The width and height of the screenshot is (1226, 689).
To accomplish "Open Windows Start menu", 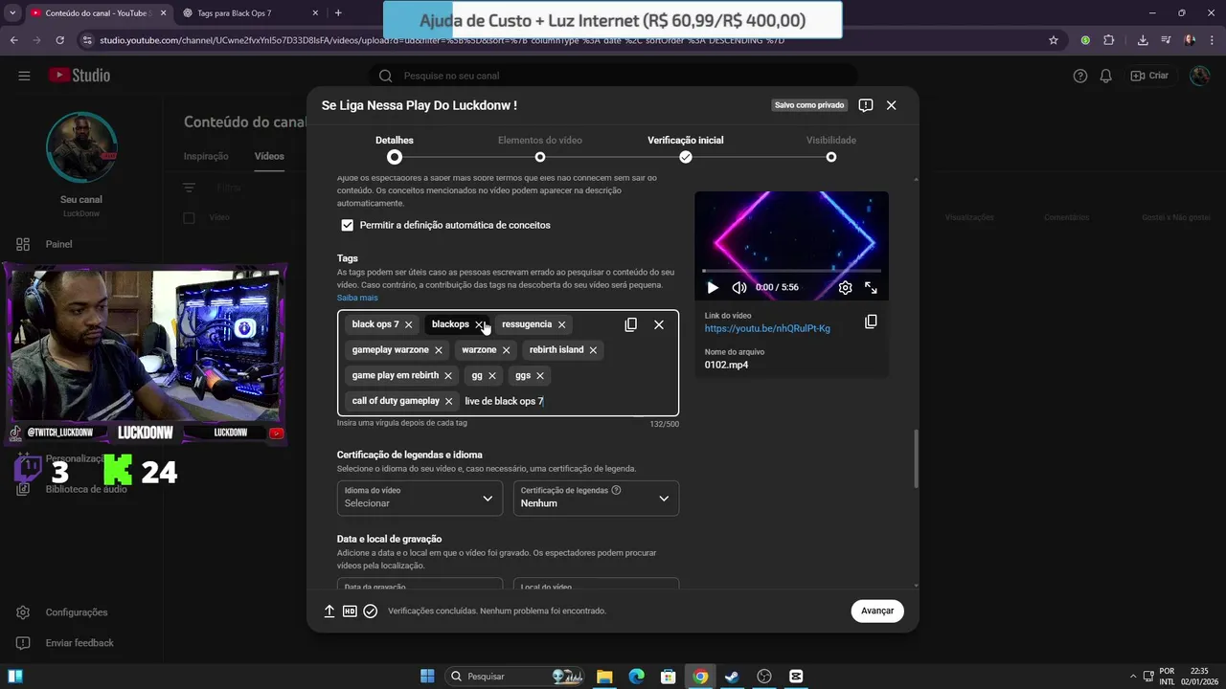I will tap(427, 677).
